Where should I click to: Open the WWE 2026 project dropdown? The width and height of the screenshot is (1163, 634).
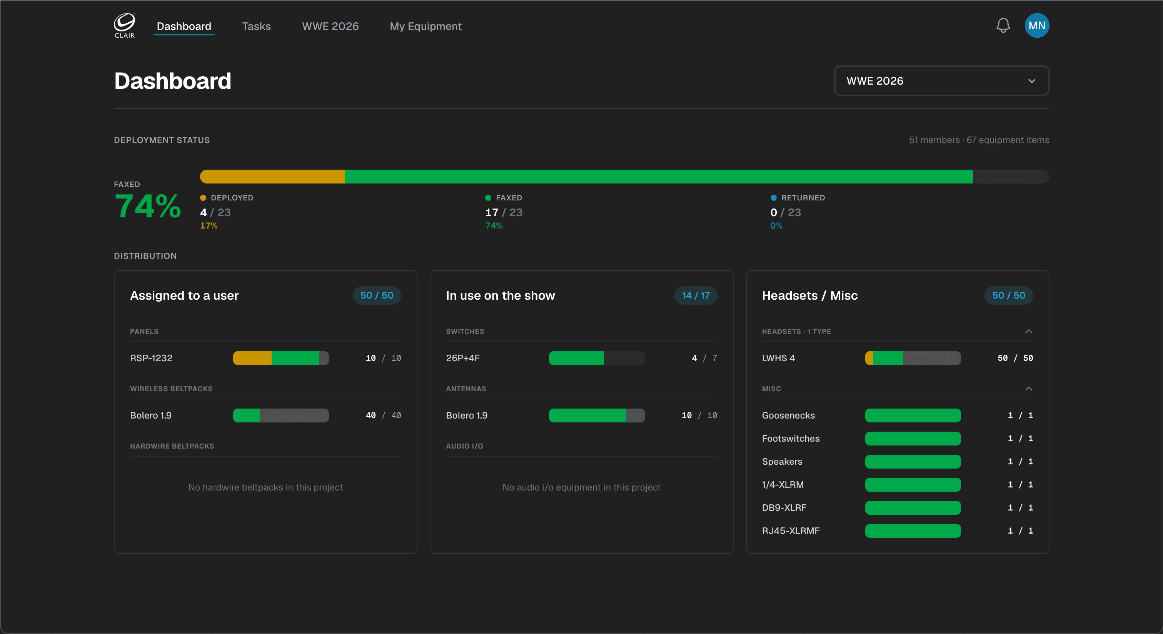tap(941, 81)
